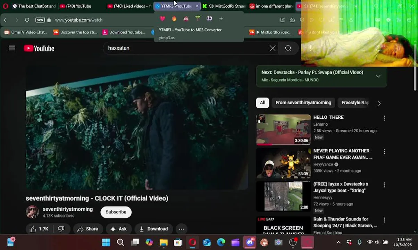Open the seventhirtyatmorning channel name link
418x250 pixels.
[68, 209]
